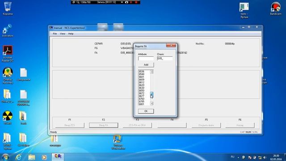Click the Action Center flag tray icon
Viewport: 286px width, 161px height.
point(250,157)
